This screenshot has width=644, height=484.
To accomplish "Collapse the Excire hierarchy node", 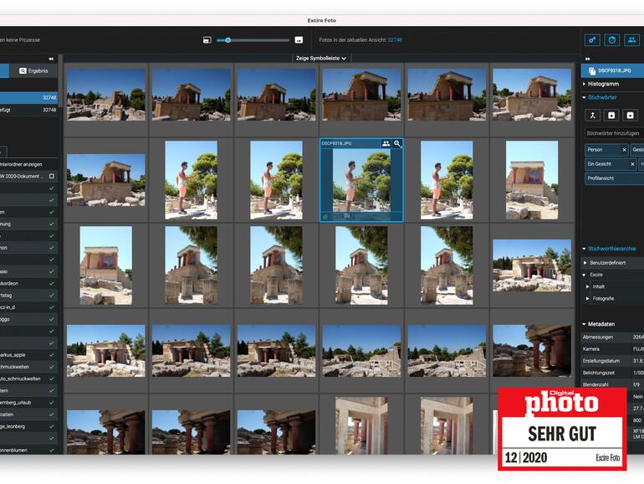I will 585,275.
